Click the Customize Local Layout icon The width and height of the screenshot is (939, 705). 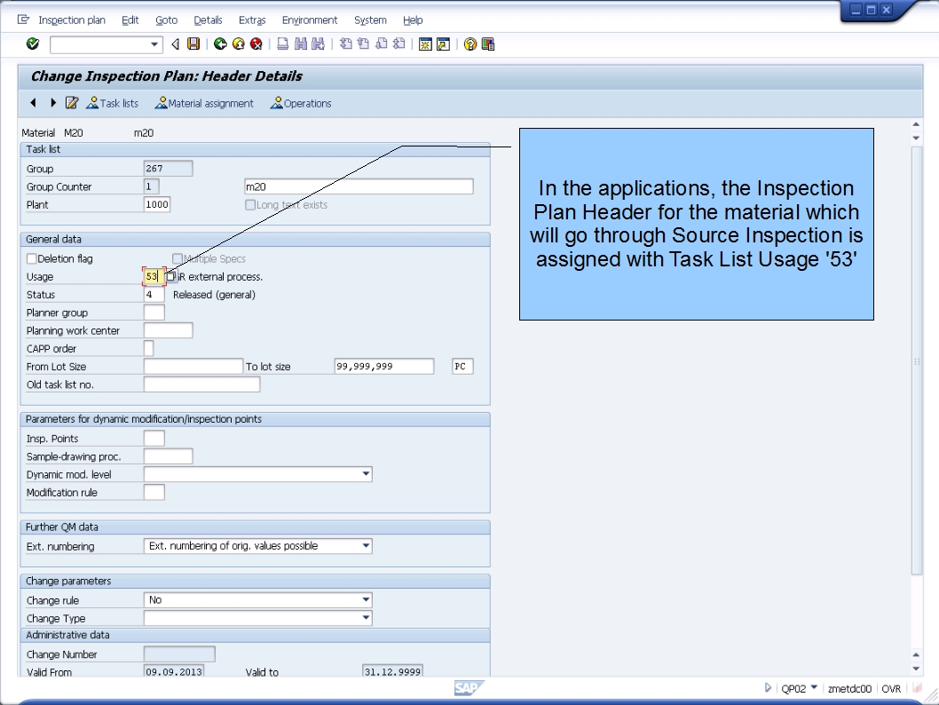click(488, 44)
